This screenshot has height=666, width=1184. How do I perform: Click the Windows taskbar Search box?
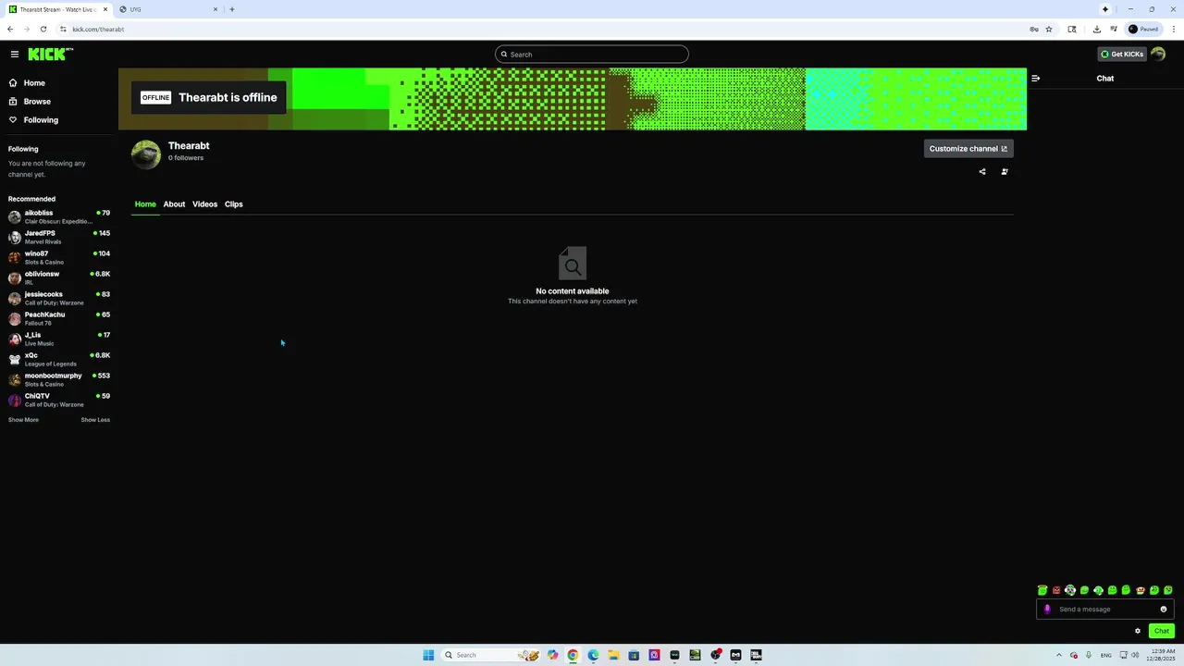pos(490,655)
